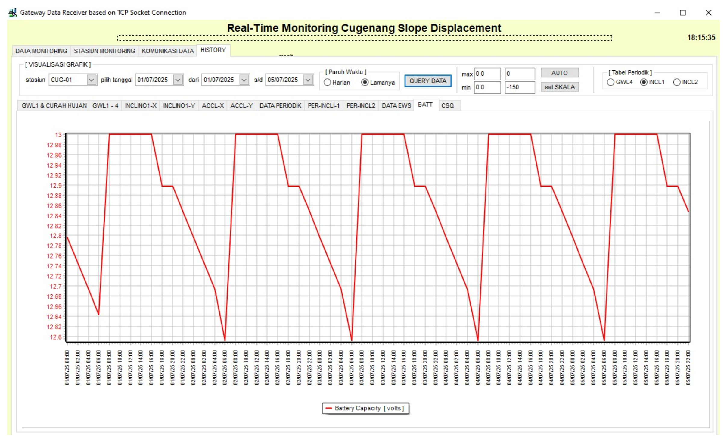Open the s/d end date dropdown
The width and height of the screenshot is (727, 442).
[308, 80]
